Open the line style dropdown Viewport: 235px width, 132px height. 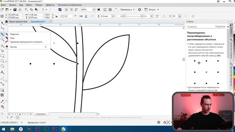tap(142, 16)
